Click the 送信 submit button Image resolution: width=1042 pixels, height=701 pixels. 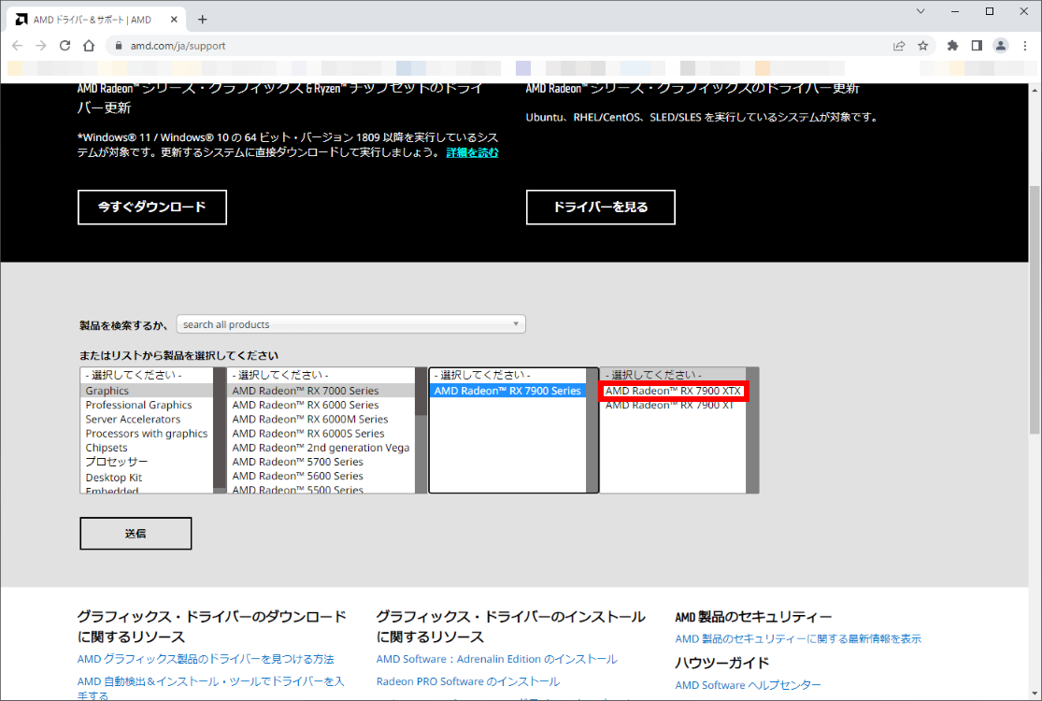click(x=136, y=534)
